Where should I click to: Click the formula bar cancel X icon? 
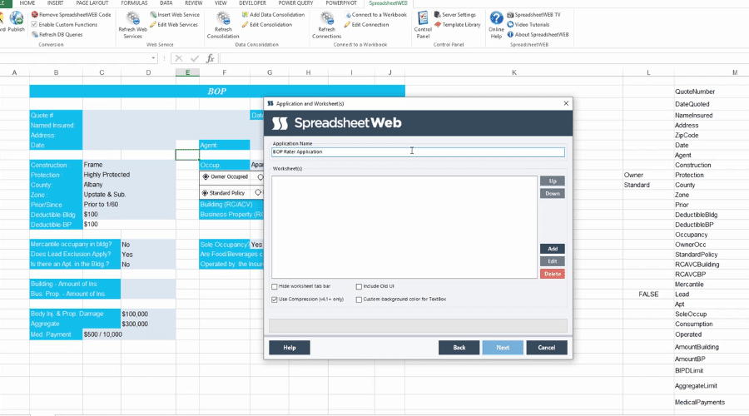(x=179, y=58)
